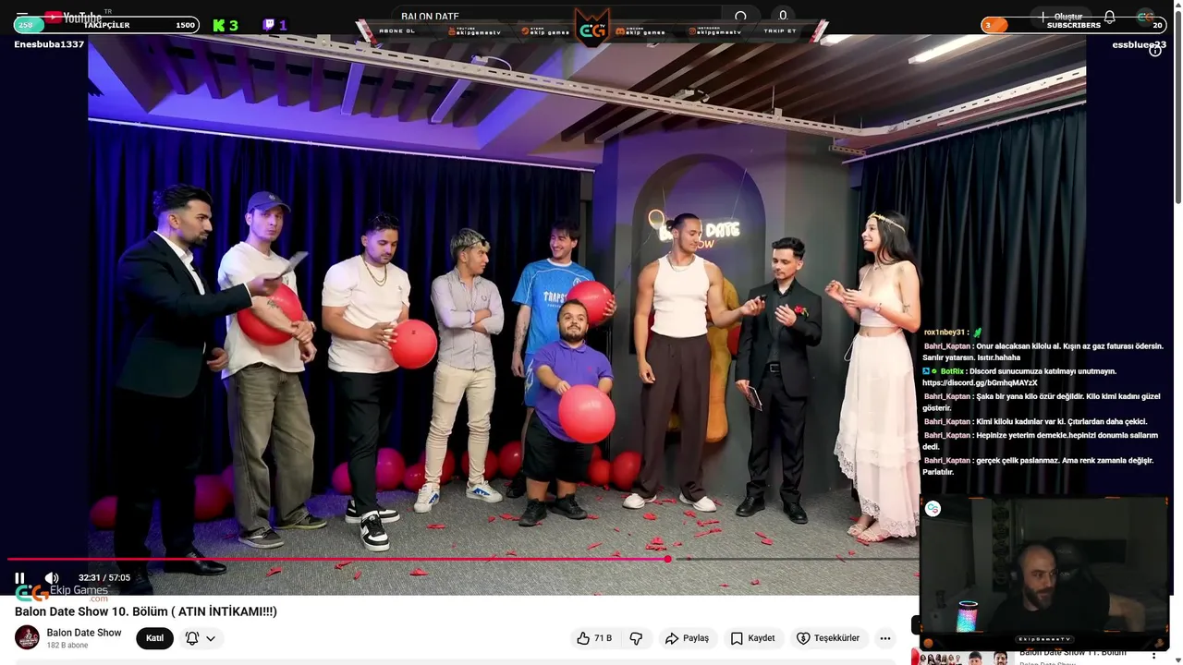Mute the video with the speaker icon
Screen dimensions: 1183x665
[52, 578]
